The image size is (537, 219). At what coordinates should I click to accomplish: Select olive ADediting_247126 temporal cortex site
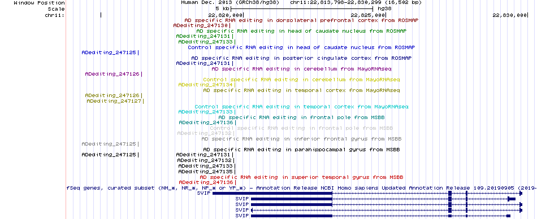point(114,95)
